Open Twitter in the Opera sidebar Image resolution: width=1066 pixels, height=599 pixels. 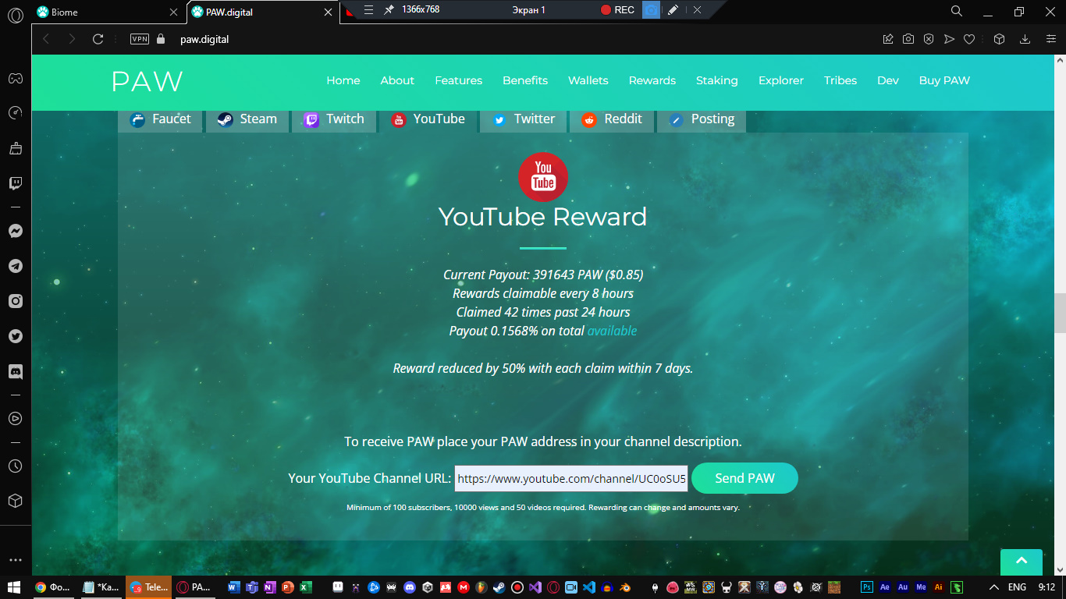[x=16, y=336]
